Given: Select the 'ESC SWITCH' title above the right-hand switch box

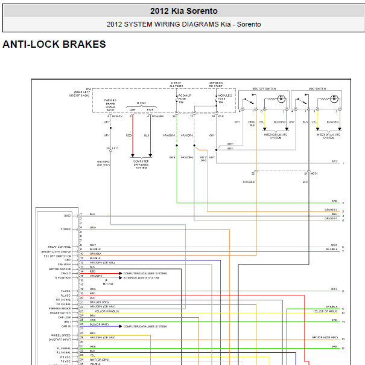Looking at the screenshot, I should pos(317,89).
